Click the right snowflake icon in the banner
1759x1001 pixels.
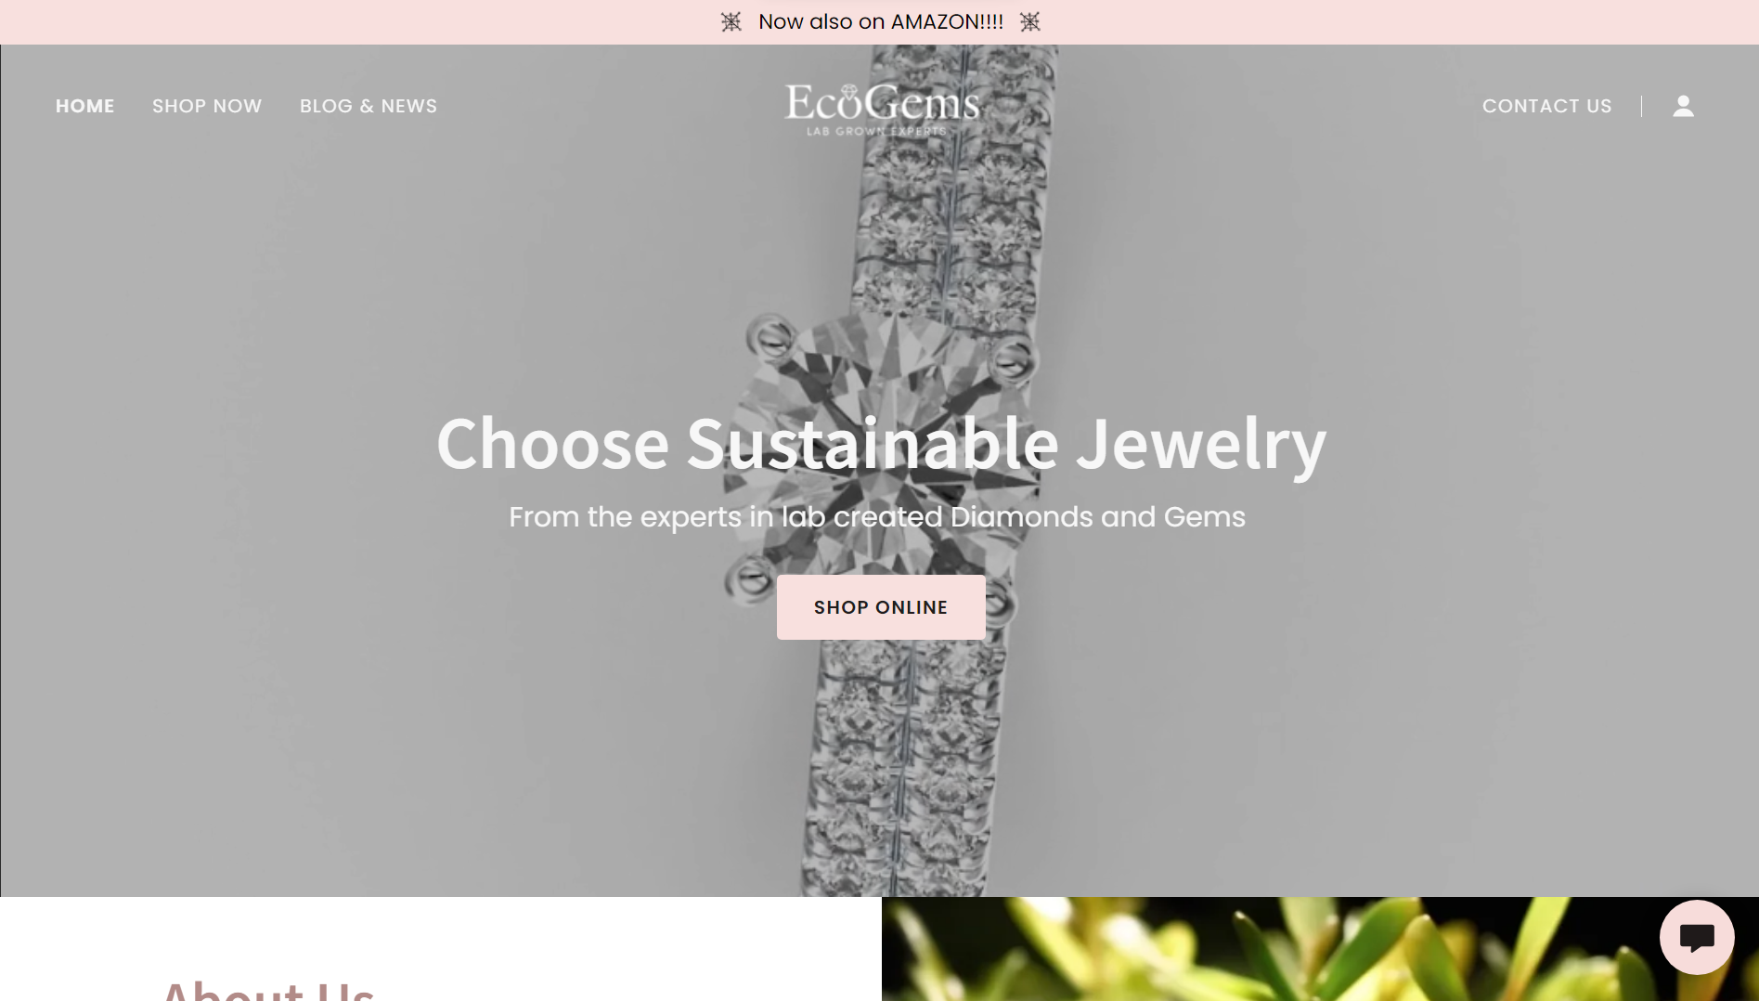coord(1029,22)
